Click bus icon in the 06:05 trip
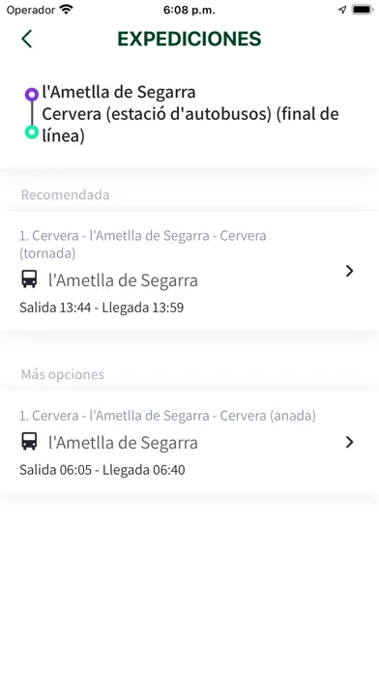The height and width of the screenshot is (673, 379). pyautogui.click(x=29, y=441)
